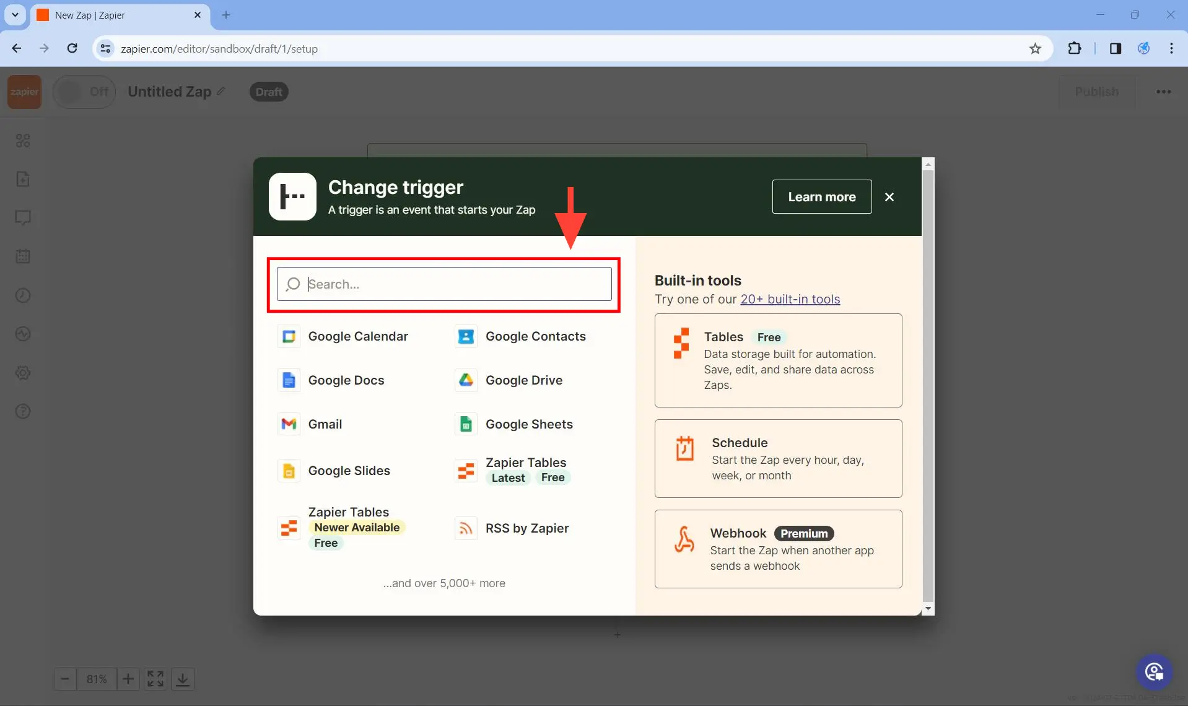
Task: Click the Zapier logo icon
Action: 24,92
